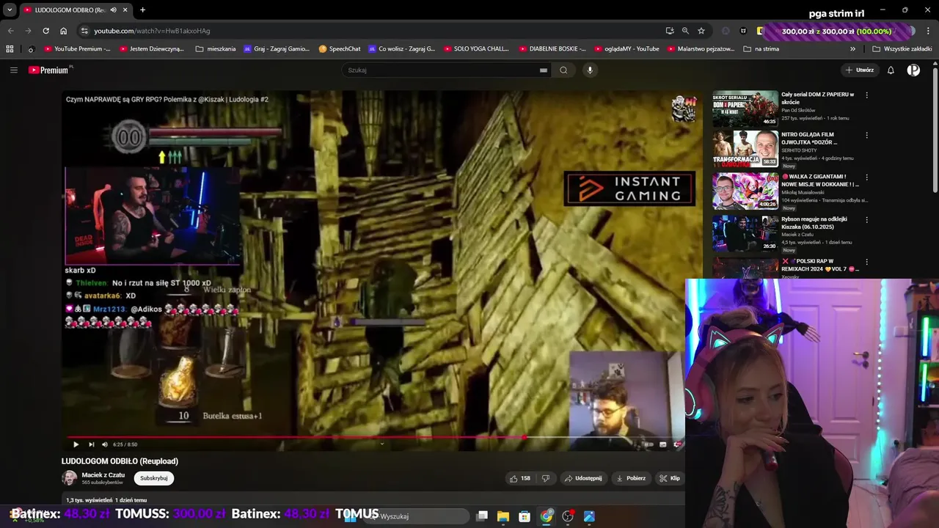The width and height of the screenshot is (939, 528).
Task: Open YouTube notifications bell
Action: [x=891, y=70]
